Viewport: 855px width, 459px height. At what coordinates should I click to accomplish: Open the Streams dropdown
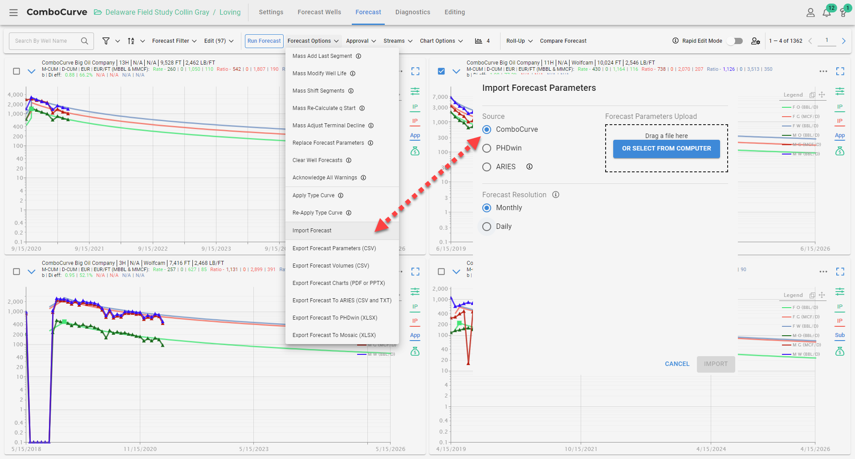click(398, 41)
